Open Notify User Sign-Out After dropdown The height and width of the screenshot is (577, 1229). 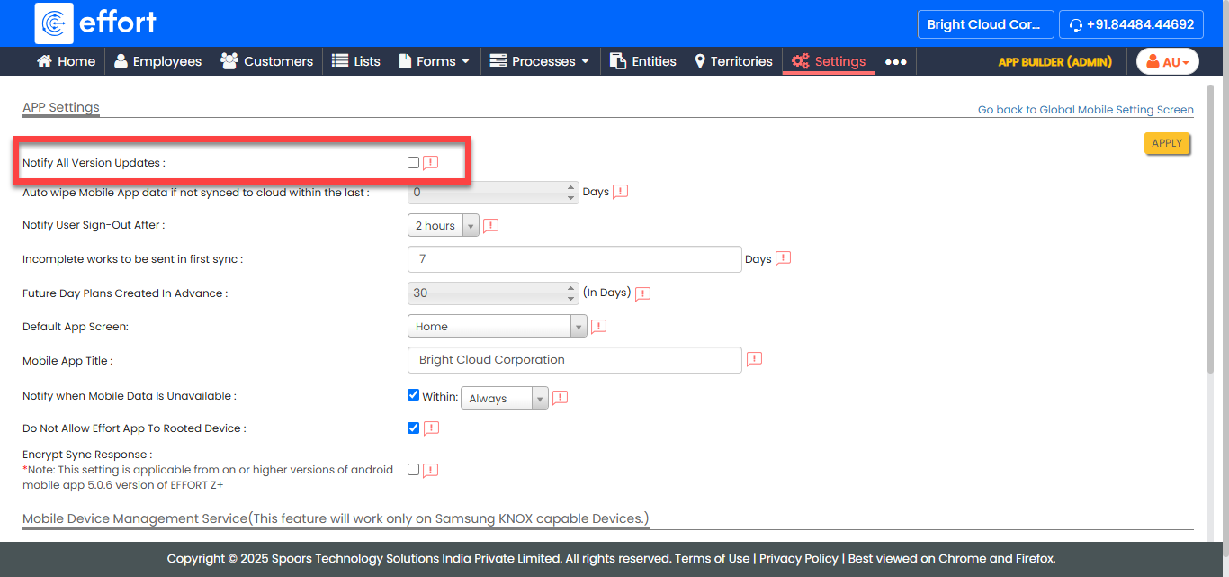[444, 226]
